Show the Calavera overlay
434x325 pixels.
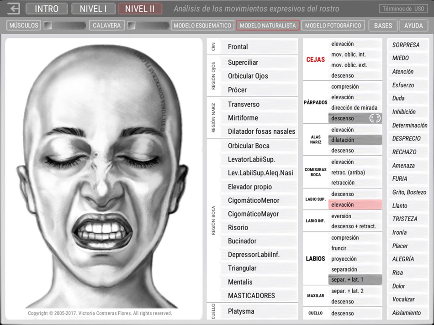(106, 26)
